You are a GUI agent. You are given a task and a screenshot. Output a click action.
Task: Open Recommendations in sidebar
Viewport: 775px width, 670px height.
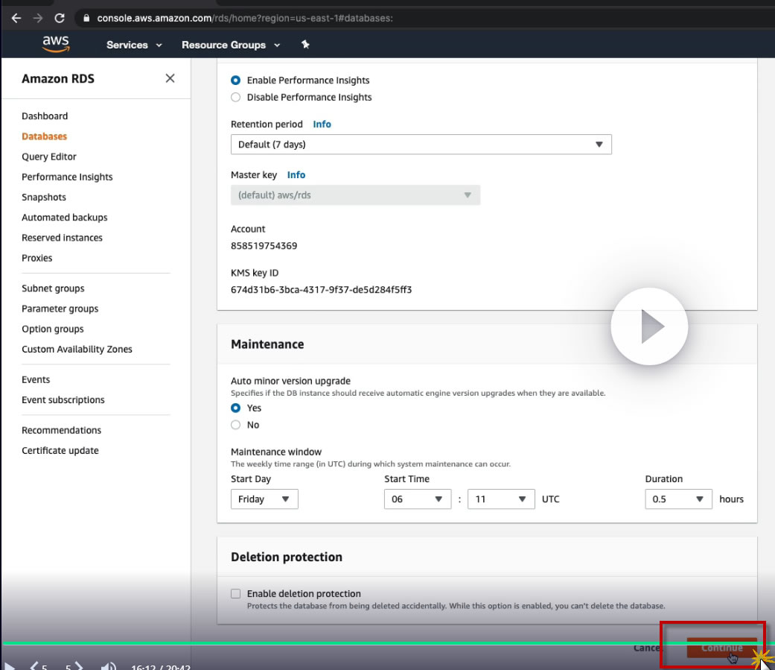click(x=61, y=430)
